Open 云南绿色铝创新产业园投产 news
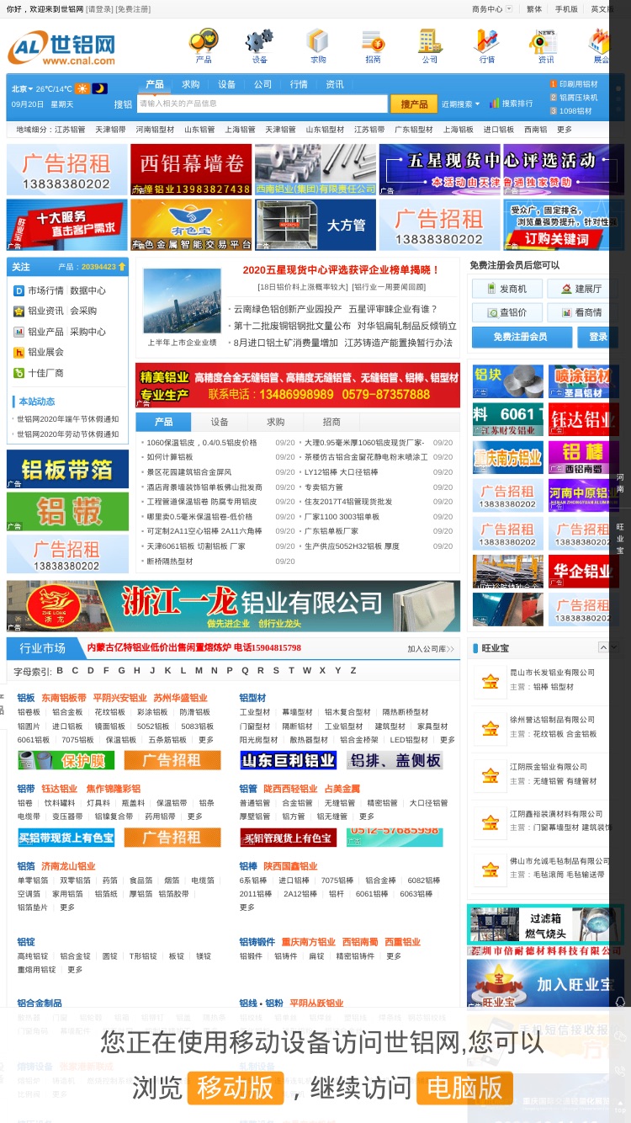 tap(286, 309)
